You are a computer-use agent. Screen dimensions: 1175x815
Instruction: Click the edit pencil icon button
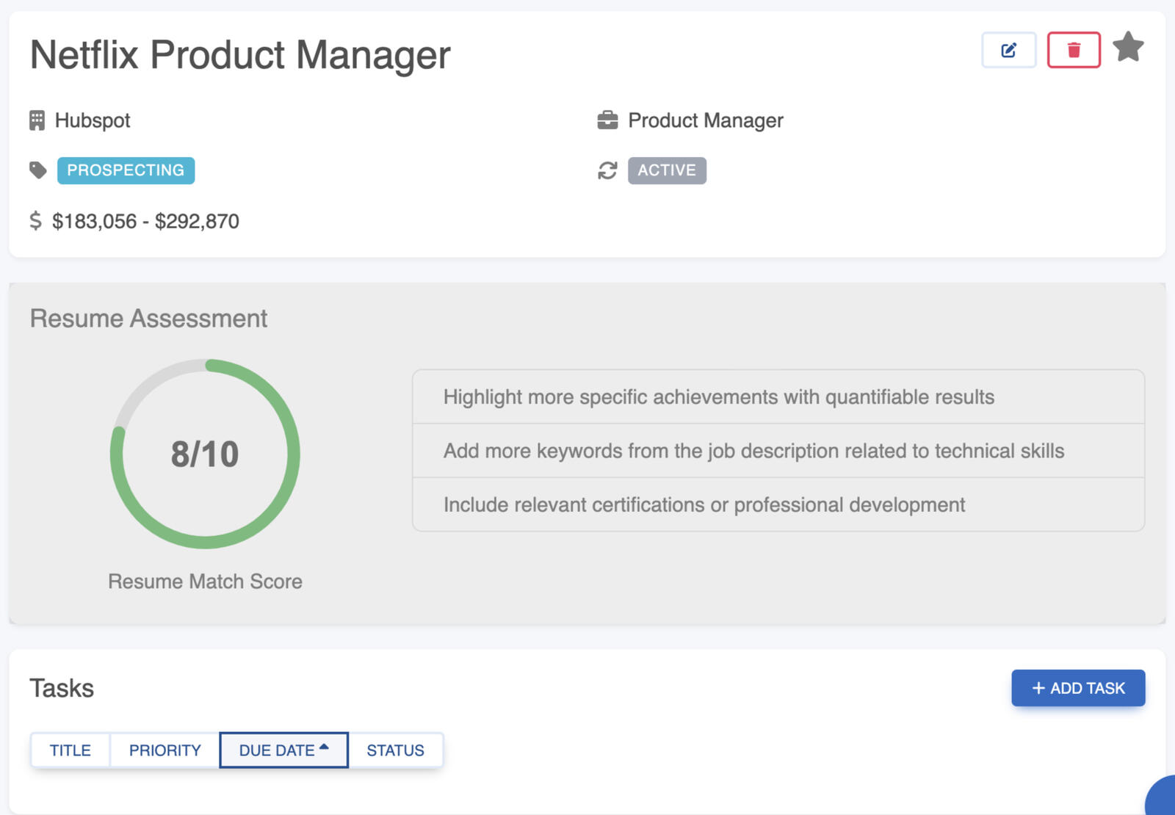1008,50
